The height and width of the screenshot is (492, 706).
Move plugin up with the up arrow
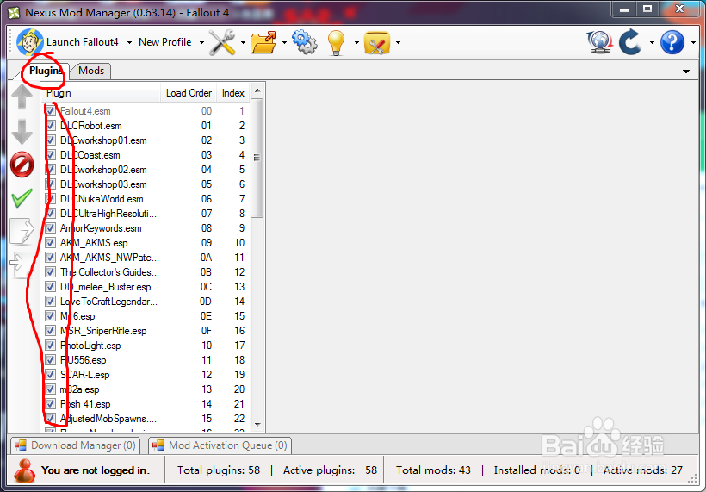point(22,96)
